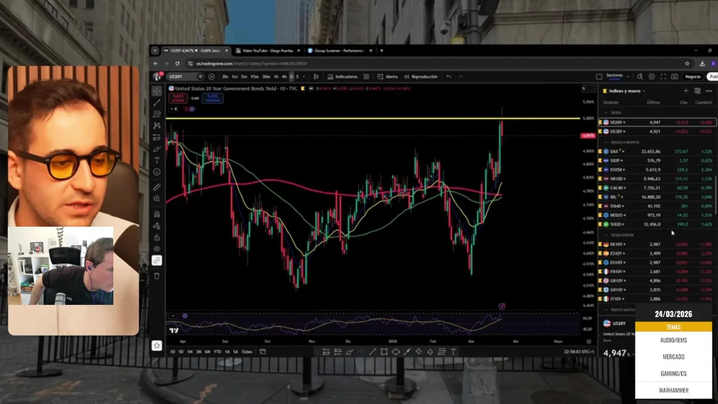This screenshot has width=718, height=404.
Task: Collapse the indicator legend chevron labeled 8
Action: [175, 108]
